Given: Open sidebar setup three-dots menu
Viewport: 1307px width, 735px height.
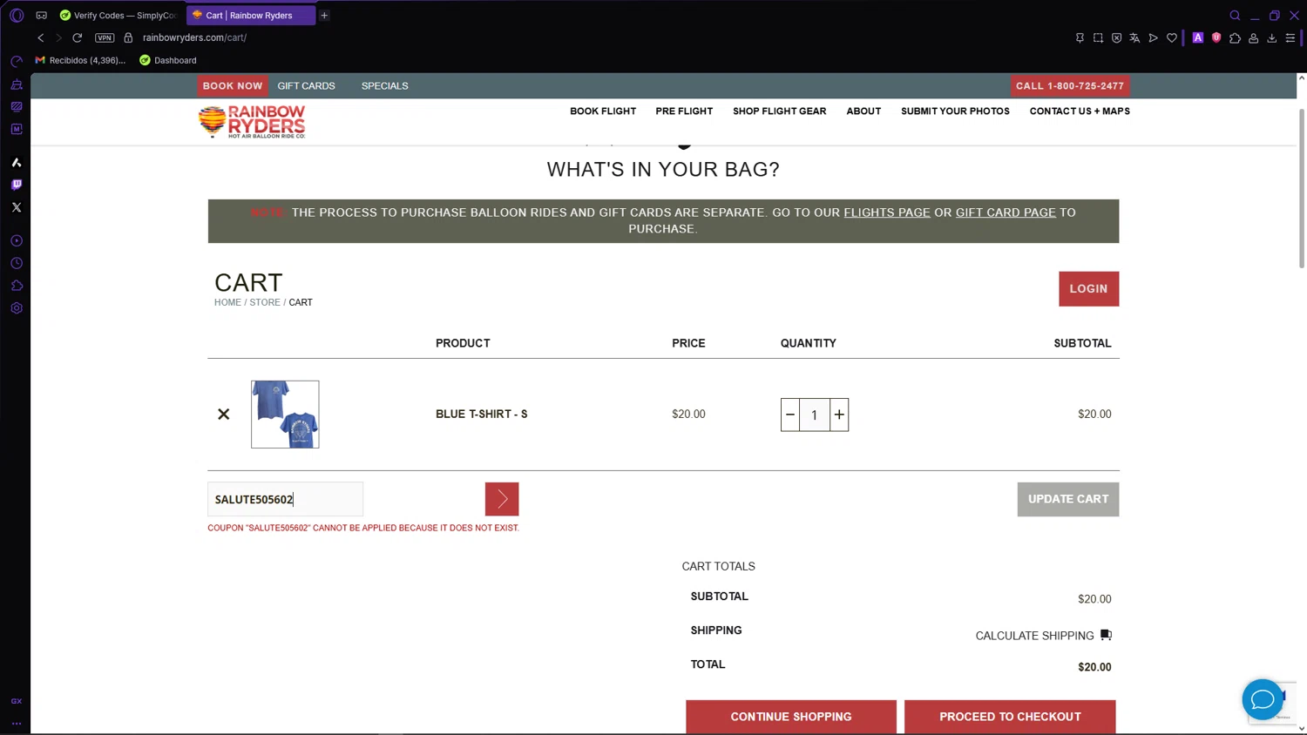Looking at the screenshot, I should 17,723.
